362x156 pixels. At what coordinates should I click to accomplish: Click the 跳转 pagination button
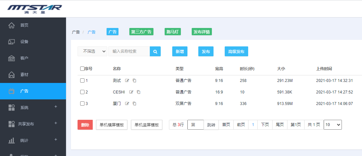point(211,125)
